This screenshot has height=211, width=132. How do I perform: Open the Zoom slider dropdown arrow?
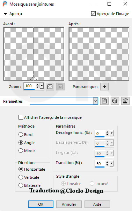point(42,86)
